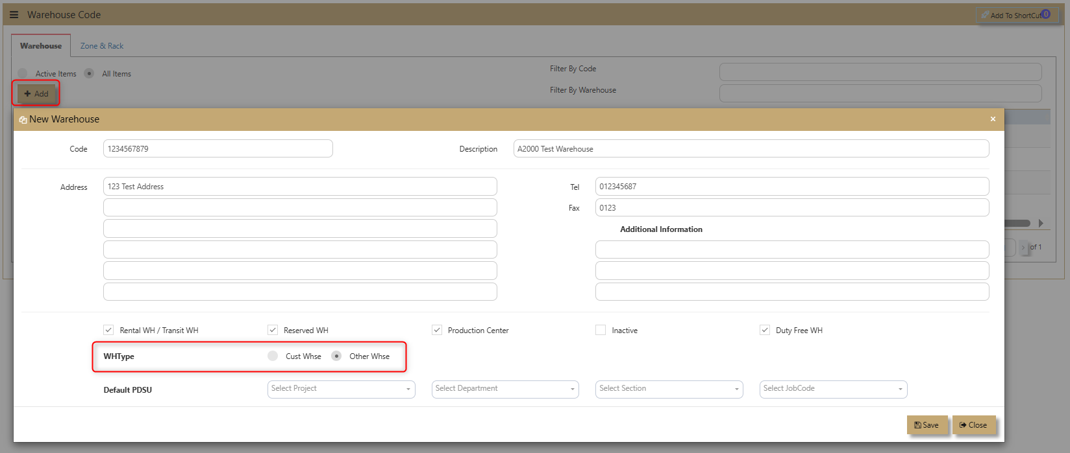Click the next page chevron in pager
Image resolution: width=1070 pixels, height=453 pixels.
[1023, 247]
